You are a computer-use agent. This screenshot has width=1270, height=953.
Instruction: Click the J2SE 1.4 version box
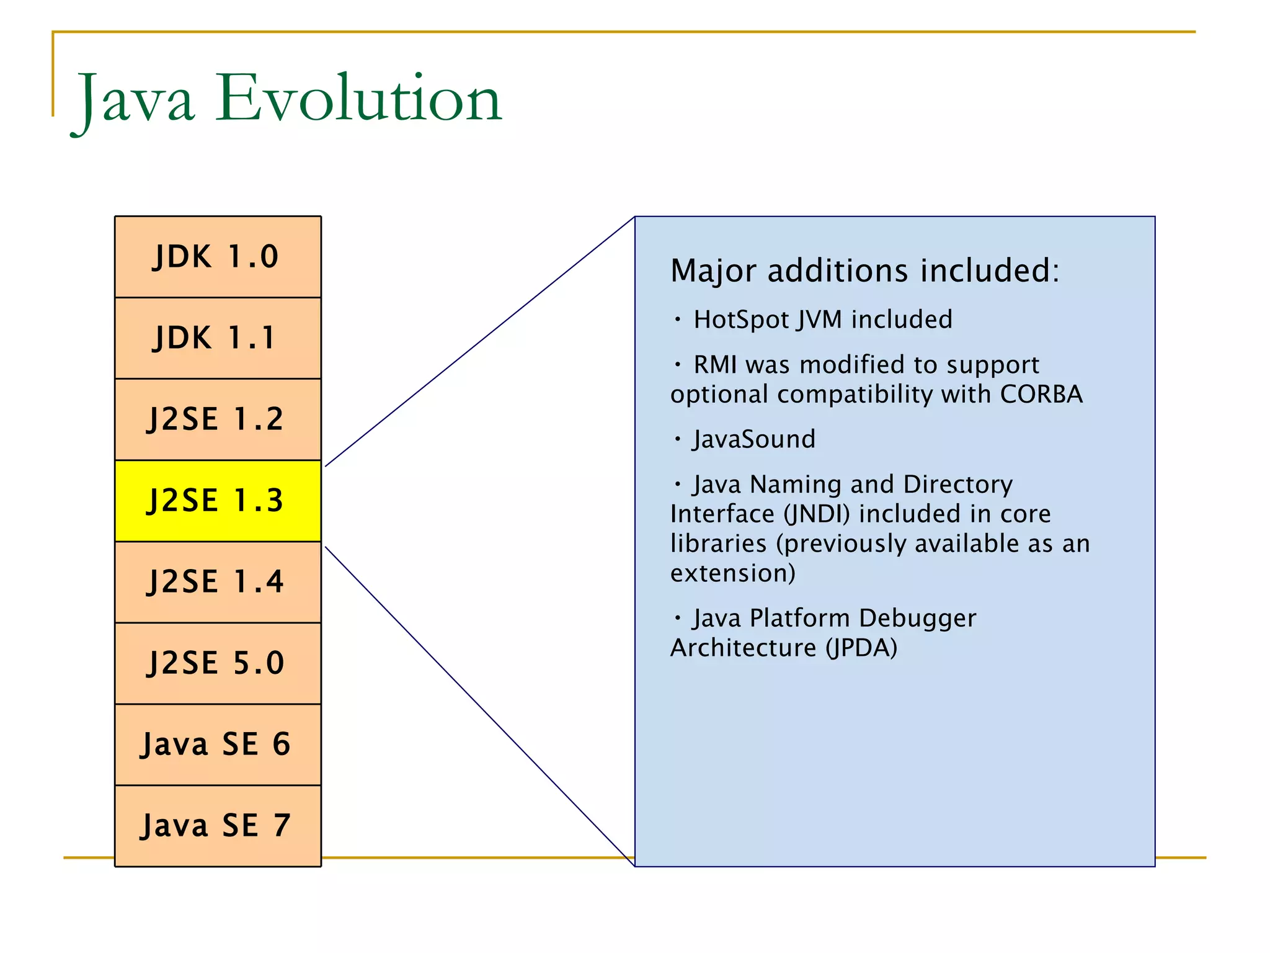click(218, 582)
